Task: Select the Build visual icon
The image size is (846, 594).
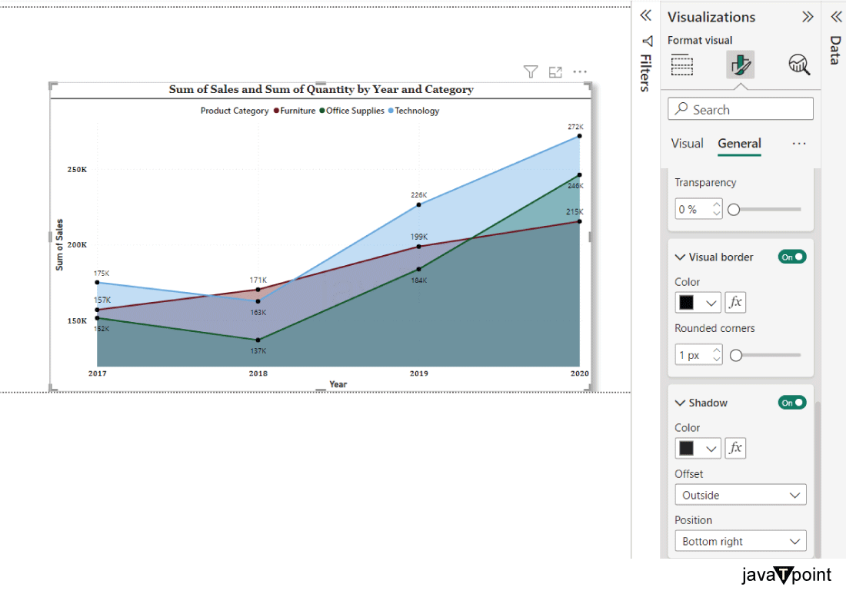Action: (682, 65)
